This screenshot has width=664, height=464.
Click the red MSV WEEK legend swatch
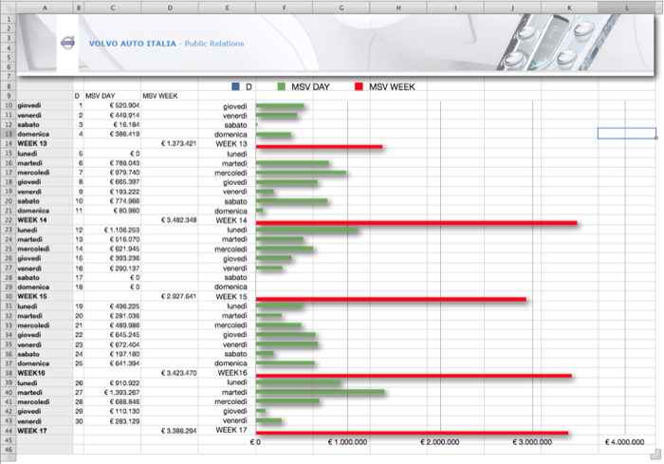click(360, 86)
